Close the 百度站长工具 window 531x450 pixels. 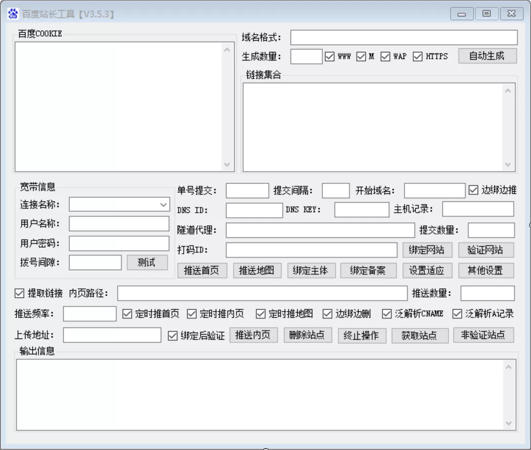pos(512,14)
